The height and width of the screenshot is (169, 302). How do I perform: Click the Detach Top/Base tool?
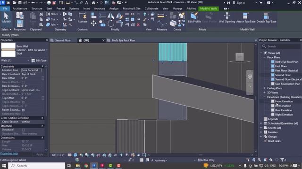[266, 18]
